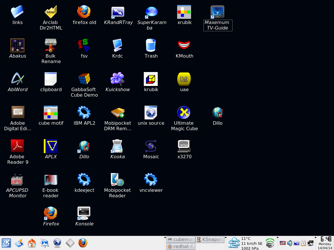The image size is (334, 250).
Task: Launch Arclab Dir2HTML from the desktop
Action: [x=51, y=12]
